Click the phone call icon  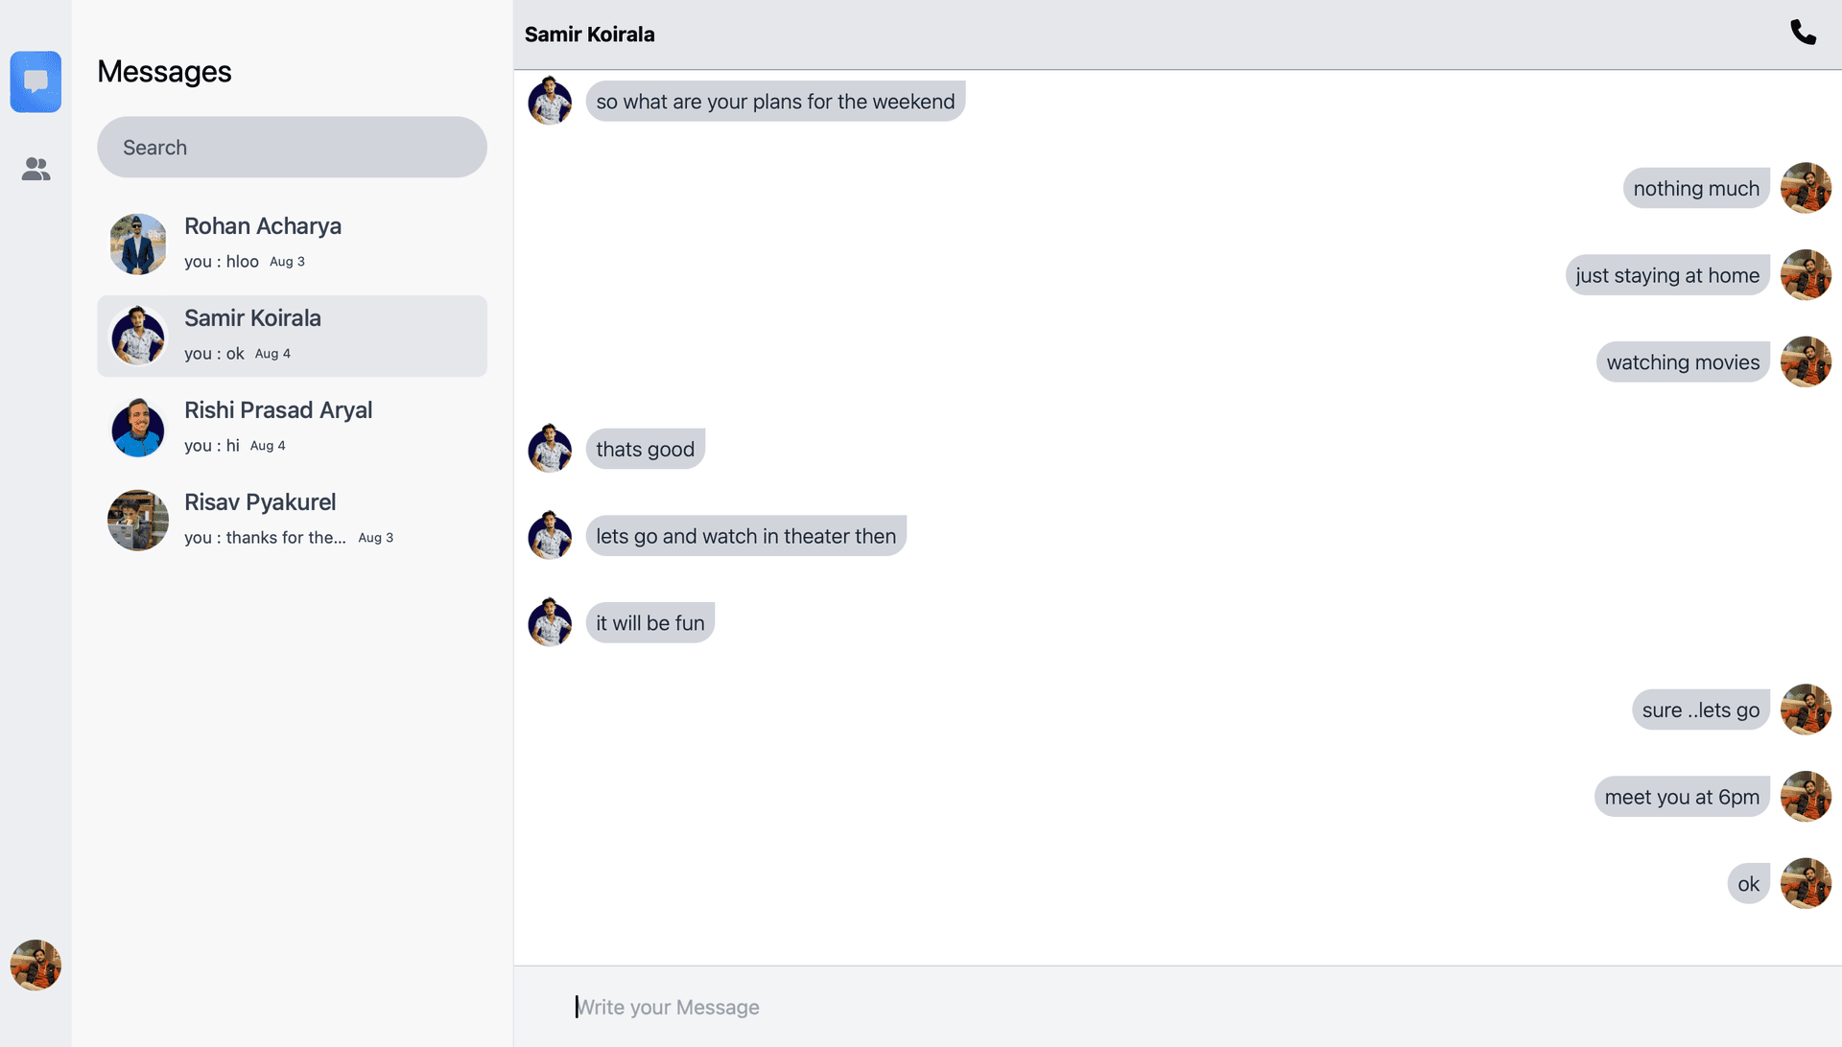click(1803, 33)
